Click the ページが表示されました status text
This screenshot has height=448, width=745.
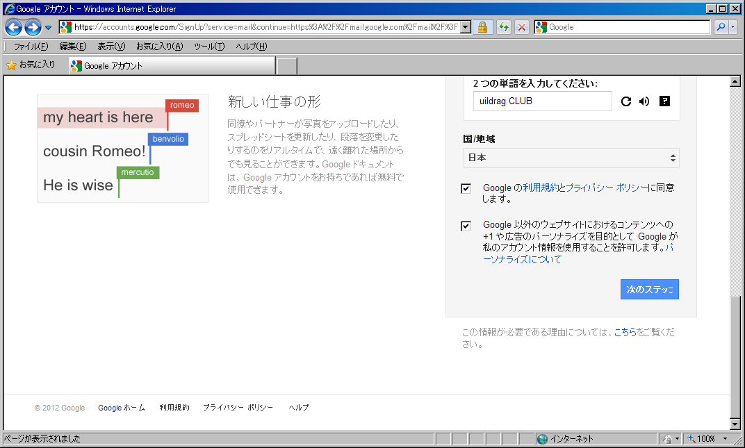point(42,439)
